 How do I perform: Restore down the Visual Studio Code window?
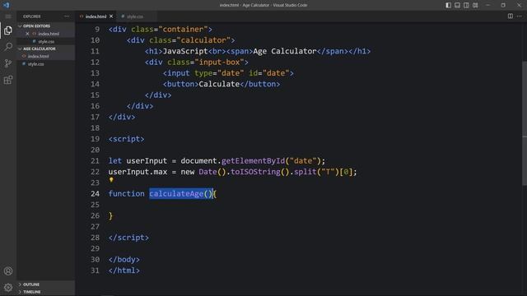(x=503, y=5)
